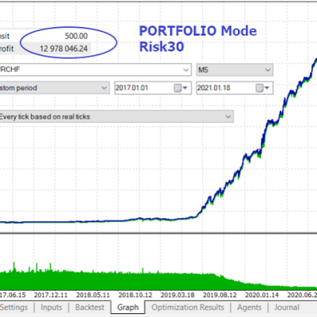Open the Optimization Results tab
This screenshot has width=317, height=317.
coord(188,307)
